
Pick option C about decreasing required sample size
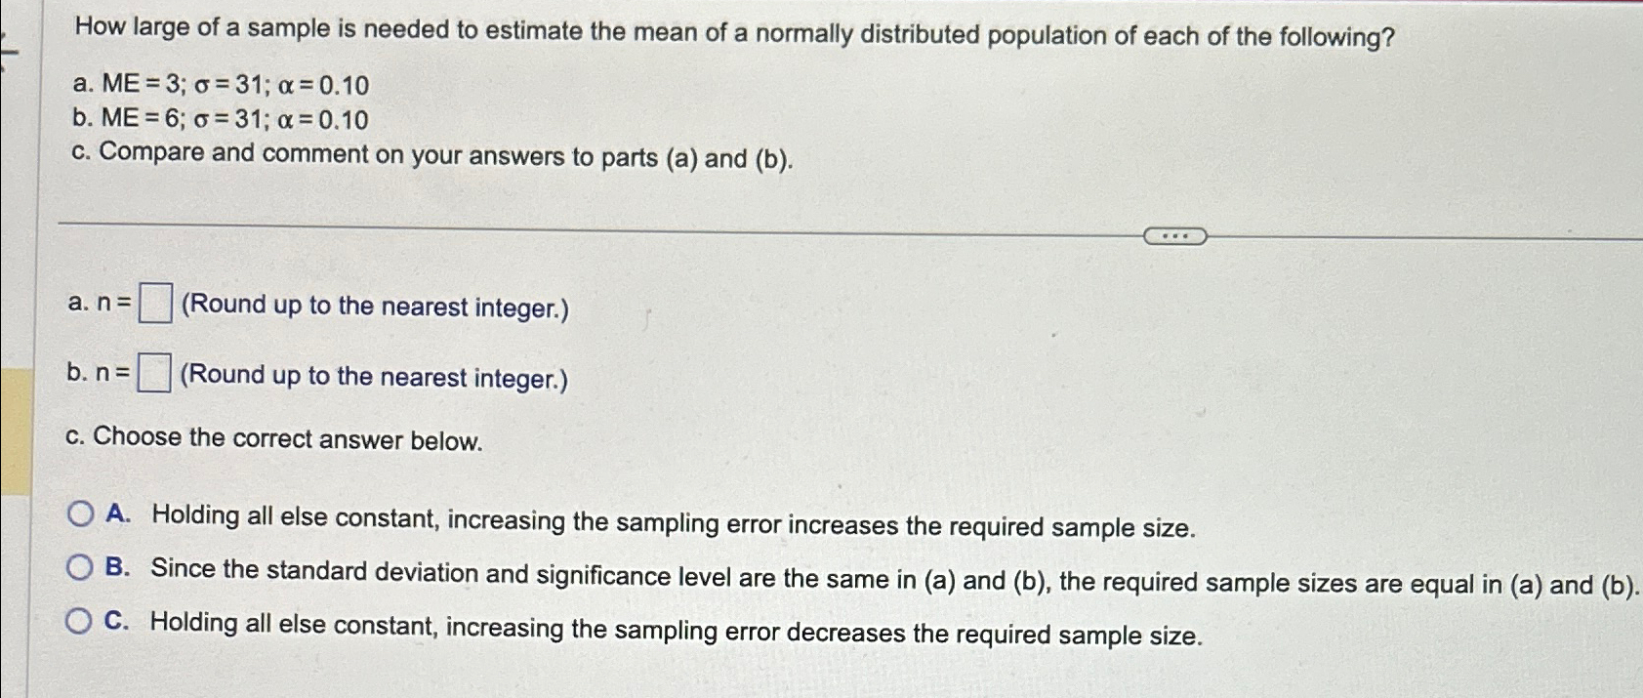[x=82, y=621]
